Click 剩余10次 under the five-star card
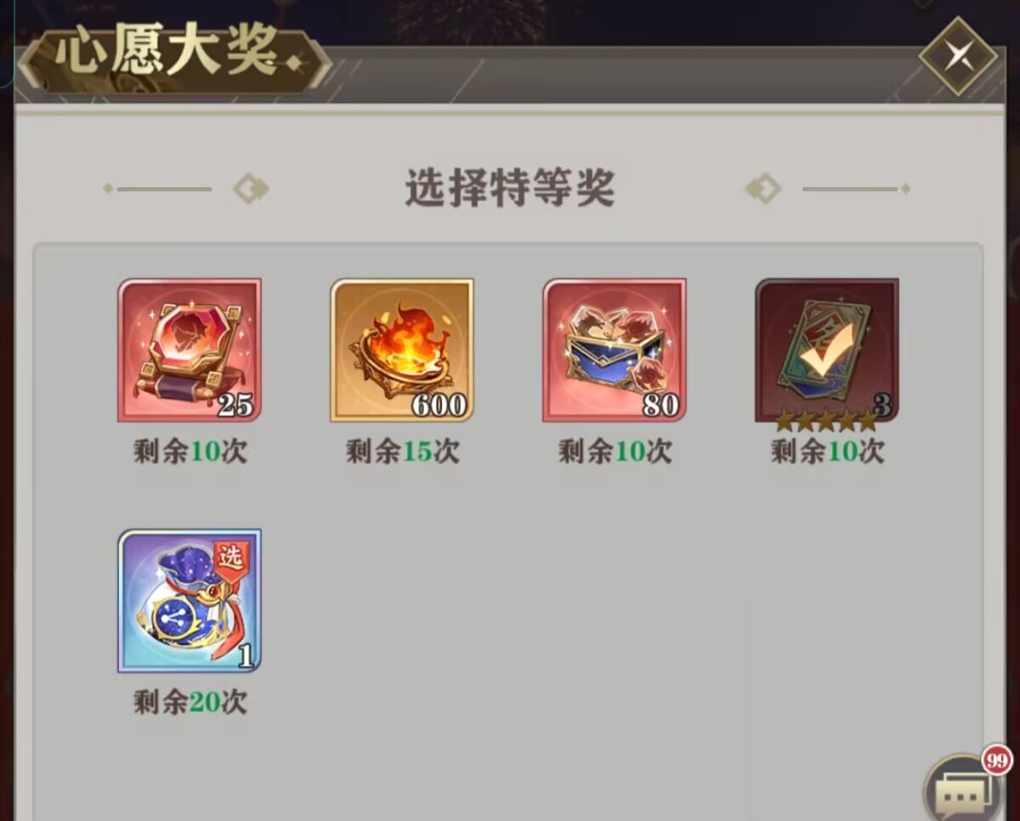The image size is (1020, 821). 827,451
